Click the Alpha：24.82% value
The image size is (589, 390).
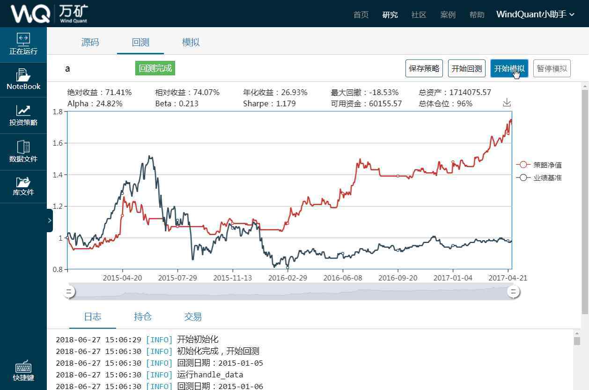95,103
